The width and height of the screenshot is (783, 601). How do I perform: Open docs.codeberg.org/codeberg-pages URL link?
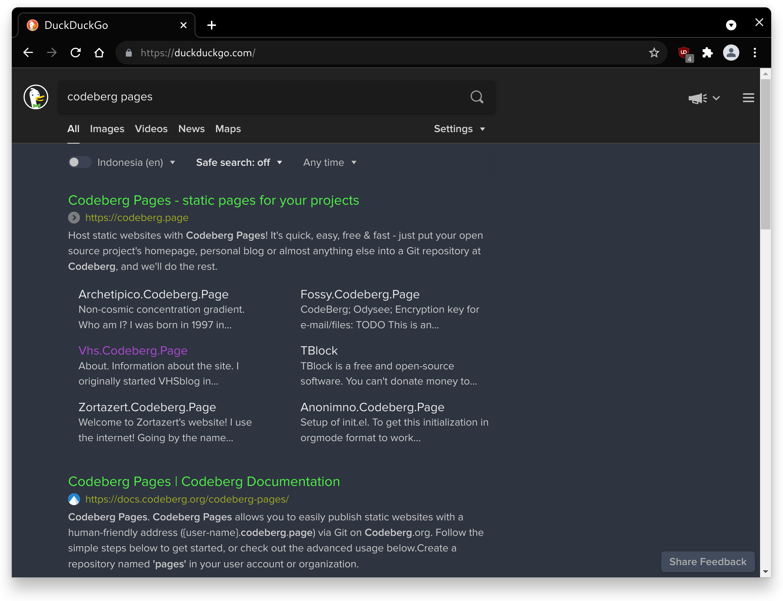click(187, 499)
